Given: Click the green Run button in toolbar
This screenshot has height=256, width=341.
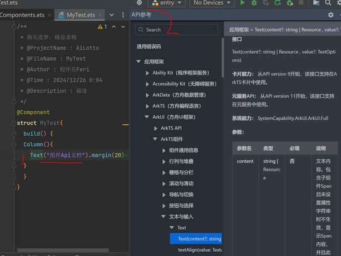Looking at the screenshot, I should (x=243, y=3).
